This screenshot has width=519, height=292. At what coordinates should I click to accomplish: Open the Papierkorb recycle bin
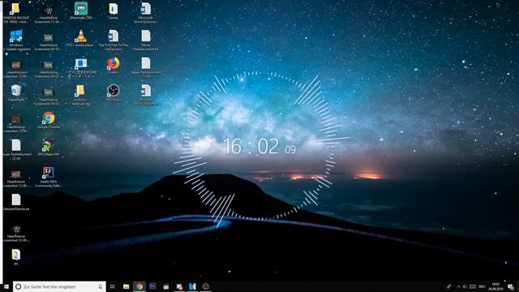click(x=16, y=93)
